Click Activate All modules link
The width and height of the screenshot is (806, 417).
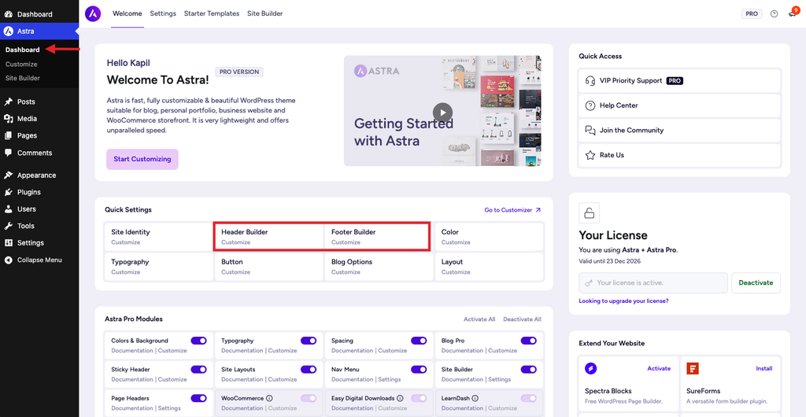pyautogui.click(x=479, y=319)
